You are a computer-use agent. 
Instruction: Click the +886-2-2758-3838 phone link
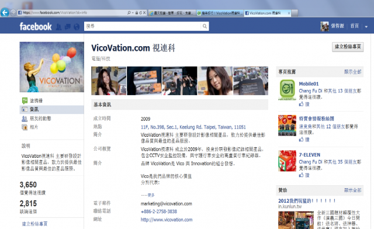coord(159,211)
